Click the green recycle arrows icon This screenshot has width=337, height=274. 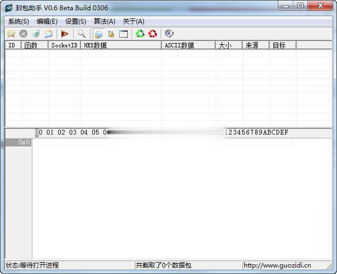coord(140,34)
